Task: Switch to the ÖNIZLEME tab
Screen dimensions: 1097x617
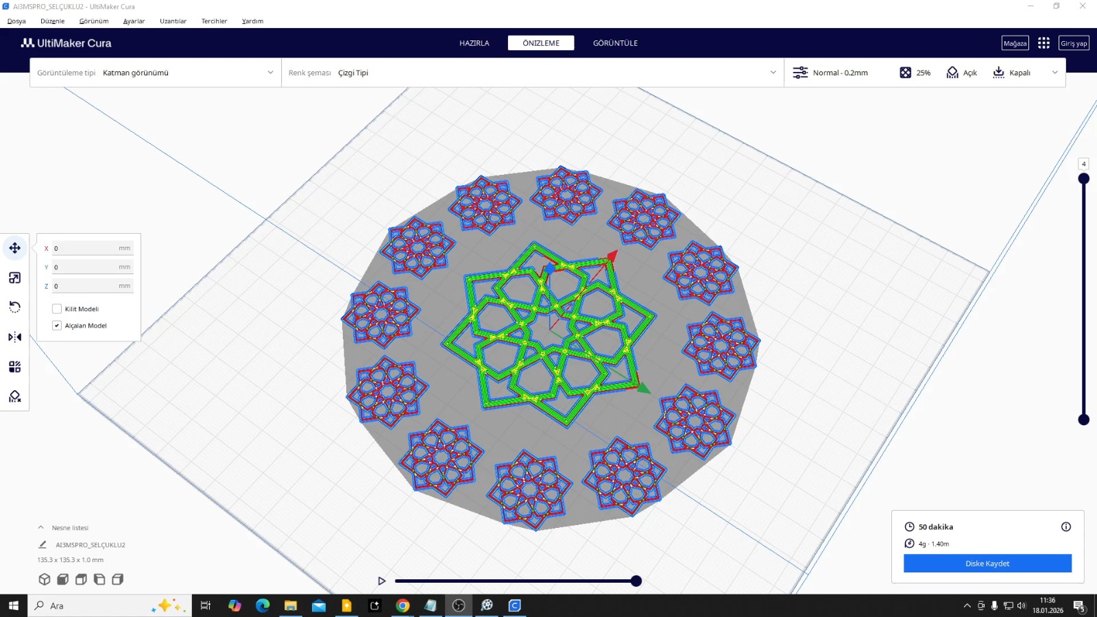Action: (x=541, y=43)
